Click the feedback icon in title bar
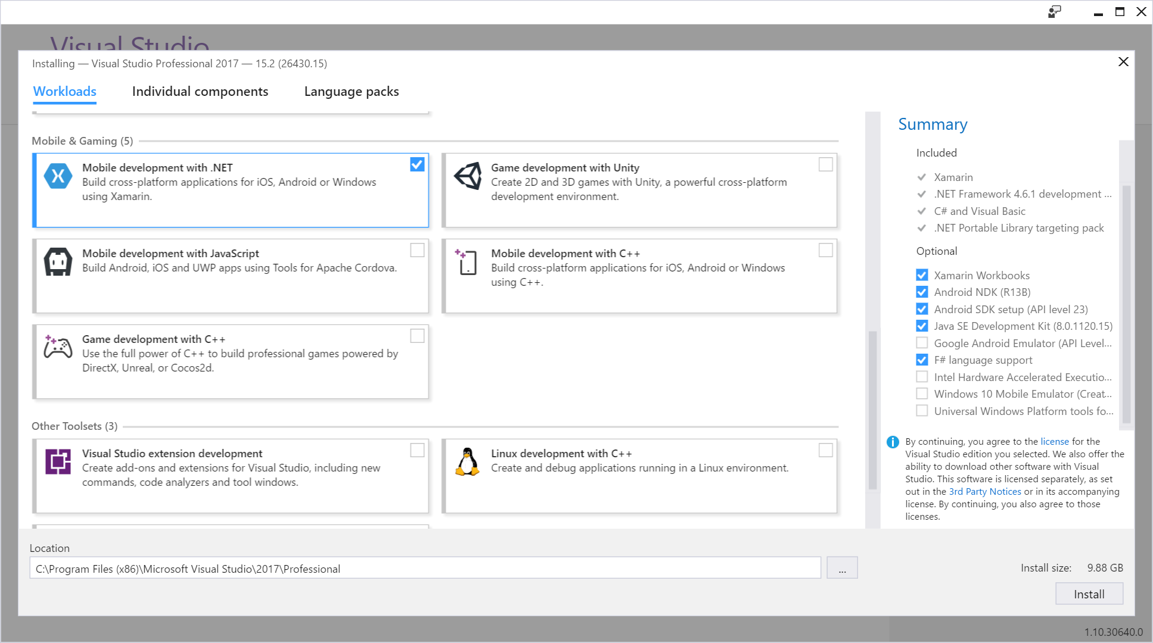 click(x=1055, y=12)
